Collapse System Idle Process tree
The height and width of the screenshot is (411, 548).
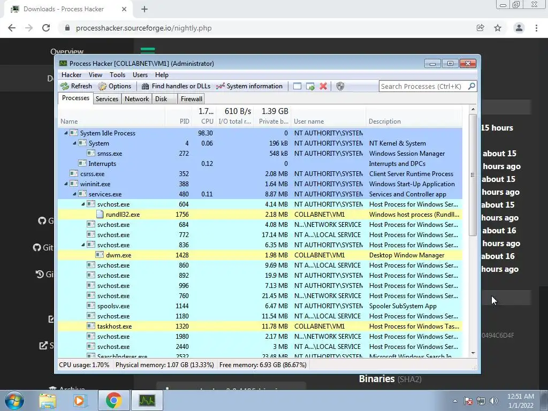pyautogui.click(x=66, y=133)
